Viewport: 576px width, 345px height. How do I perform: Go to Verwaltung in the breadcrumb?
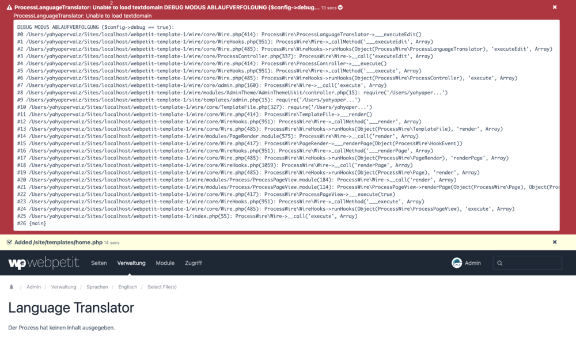(x=63, y=287)
